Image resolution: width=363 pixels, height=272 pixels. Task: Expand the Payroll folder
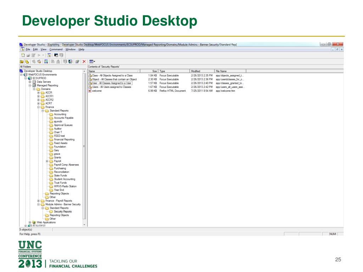(x=47, y=161)
